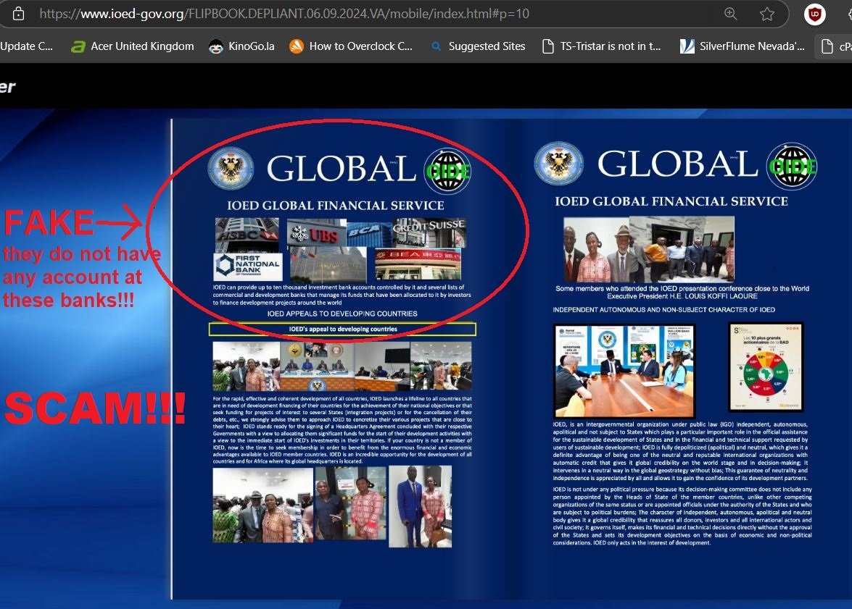Click "IOED's appeal to developing countries" yellow-outlined banner

pyautogui.click(x=342, y=329)
